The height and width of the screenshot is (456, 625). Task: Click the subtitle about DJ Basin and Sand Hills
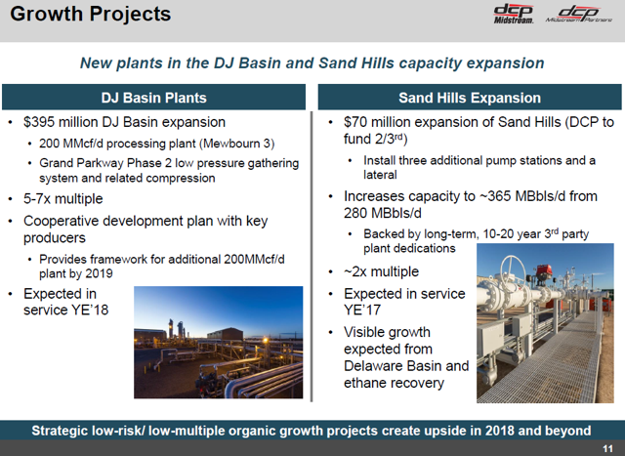tap(312, 62)
